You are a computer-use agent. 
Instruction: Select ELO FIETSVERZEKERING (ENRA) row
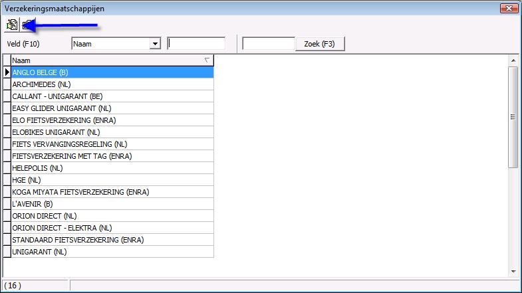[112, 120]
